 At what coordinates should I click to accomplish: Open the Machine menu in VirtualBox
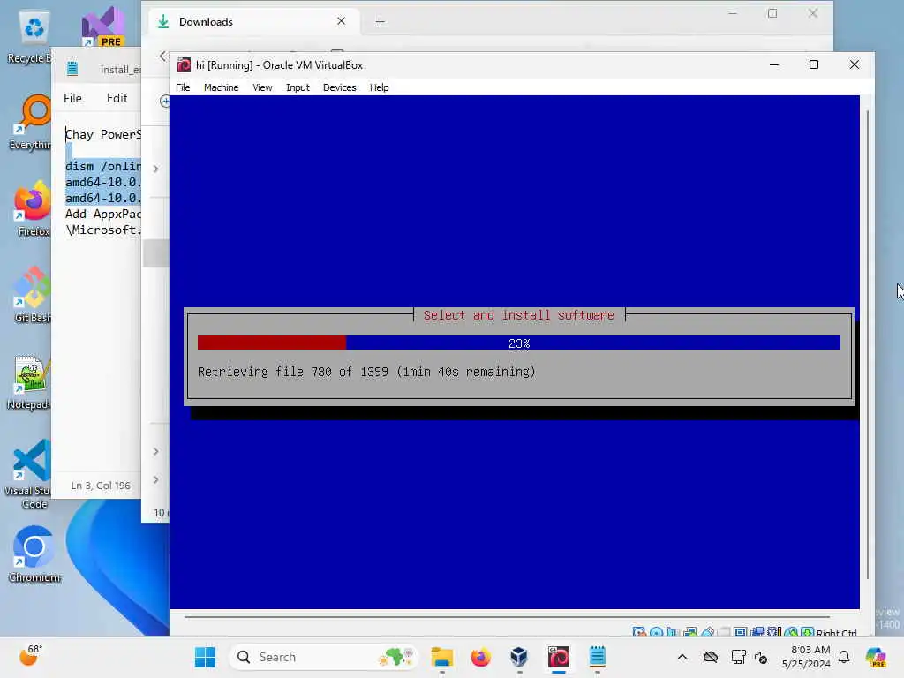pyautogui.click(x=221, y=87)
